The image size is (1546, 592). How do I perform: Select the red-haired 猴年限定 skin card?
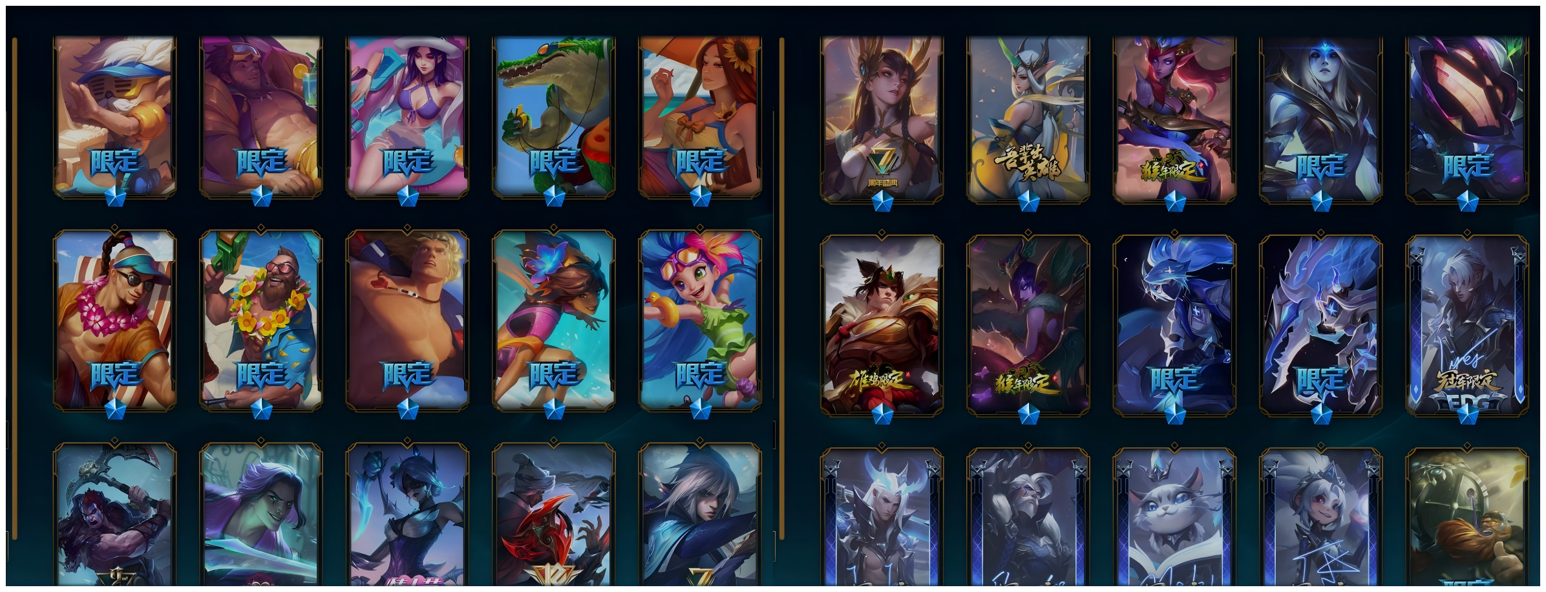(1174, 119)
